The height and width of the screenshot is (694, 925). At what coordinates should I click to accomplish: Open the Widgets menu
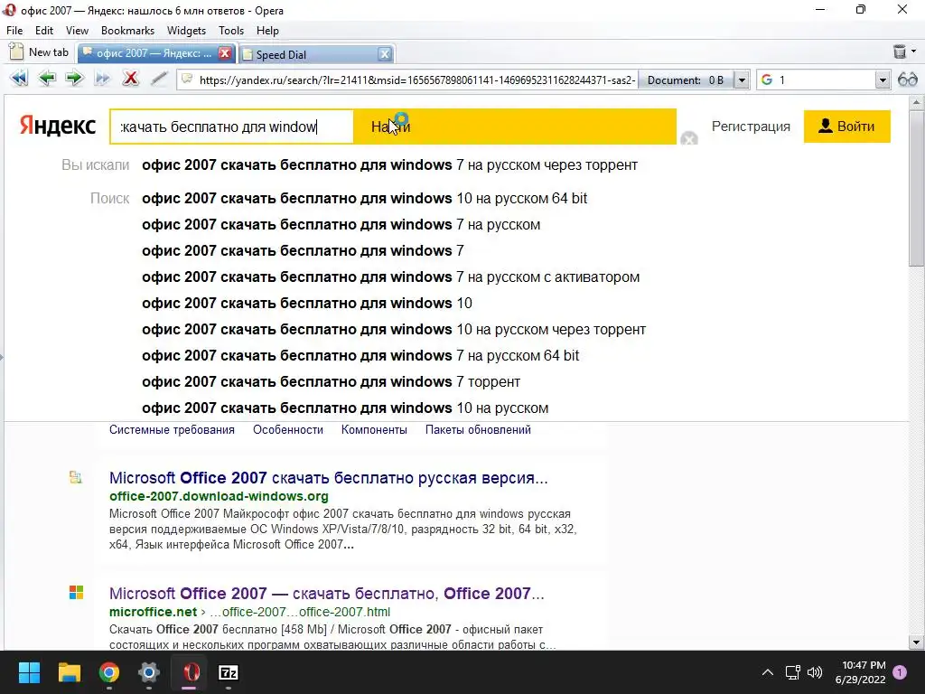pos(186,31)
